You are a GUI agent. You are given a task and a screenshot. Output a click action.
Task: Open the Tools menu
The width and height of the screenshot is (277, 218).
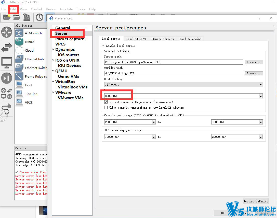(x=81, y=9)
